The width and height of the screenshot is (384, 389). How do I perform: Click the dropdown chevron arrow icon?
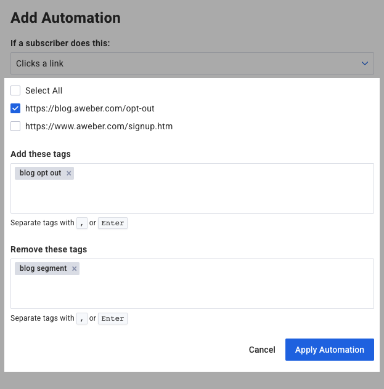click(364, 63)
